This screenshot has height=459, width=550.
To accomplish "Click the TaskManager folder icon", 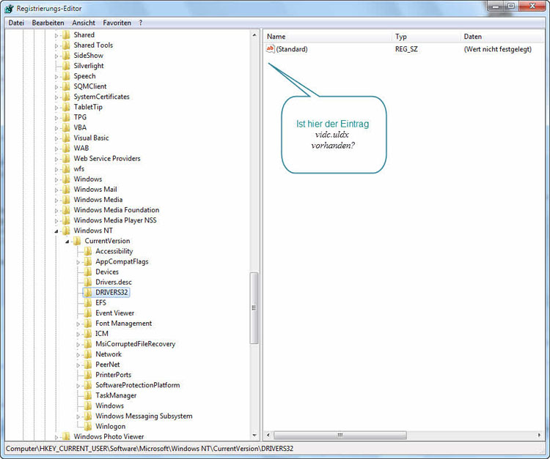I will [x=87, y=395].
